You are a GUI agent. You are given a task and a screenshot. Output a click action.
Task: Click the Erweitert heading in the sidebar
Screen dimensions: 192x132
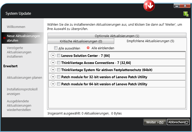(10, 66)
